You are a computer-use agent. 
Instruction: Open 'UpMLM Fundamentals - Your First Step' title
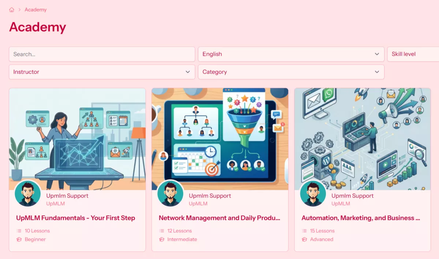pyautogui.click(x=76, y=218)
